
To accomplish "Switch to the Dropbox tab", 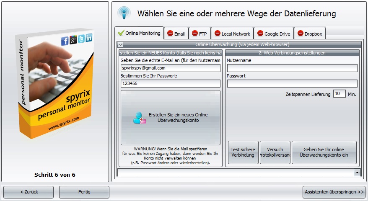I will pos(310,33).
